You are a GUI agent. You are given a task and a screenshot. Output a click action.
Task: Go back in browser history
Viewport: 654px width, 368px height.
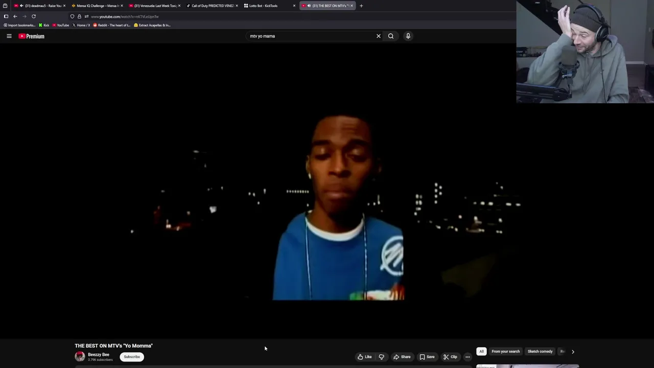coord(15,16)
